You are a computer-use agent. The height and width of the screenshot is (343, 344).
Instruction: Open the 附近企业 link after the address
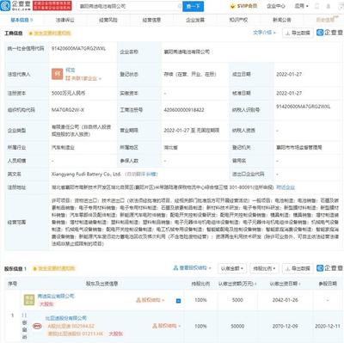[286, 187]
